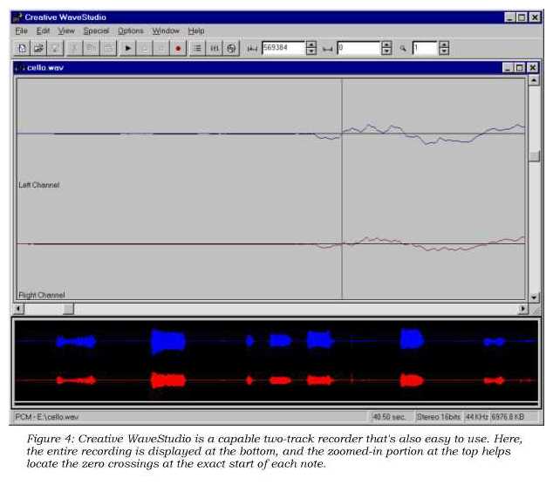This screenshot has height=485, width=553.
Task: Increase the zoom factor with the up arrow
Action: tap(444, 44)
